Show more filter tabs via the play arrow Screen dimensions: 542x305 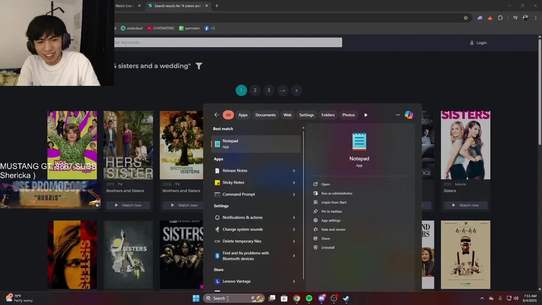click(366, 115)
